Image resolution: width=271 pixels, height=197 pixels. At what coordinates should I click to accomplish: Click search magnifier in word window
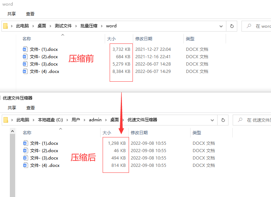249,26
